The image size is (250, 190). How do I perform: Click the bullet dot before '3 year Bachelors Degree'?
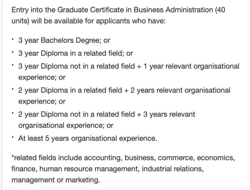click(13, 39)
